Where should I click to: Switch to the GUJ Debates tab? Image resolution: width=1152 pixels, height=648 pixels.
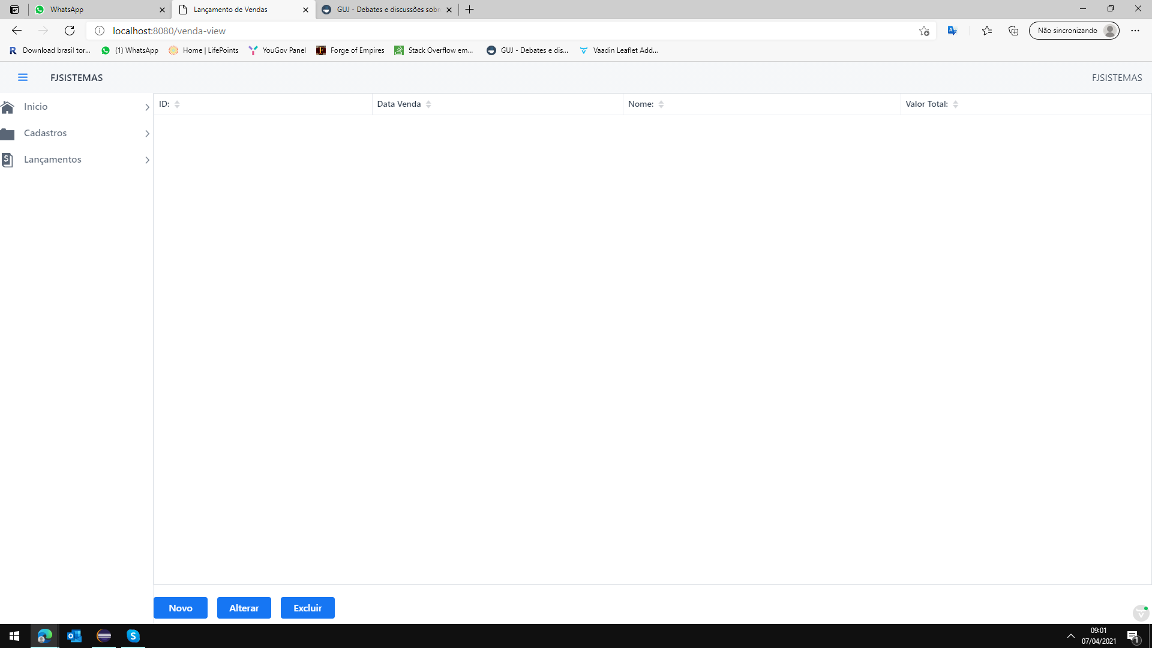click(384, 10)
